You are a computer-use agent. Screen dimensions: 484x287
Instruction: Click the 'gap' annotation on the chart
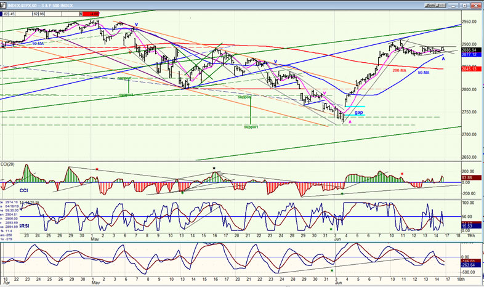358,113
